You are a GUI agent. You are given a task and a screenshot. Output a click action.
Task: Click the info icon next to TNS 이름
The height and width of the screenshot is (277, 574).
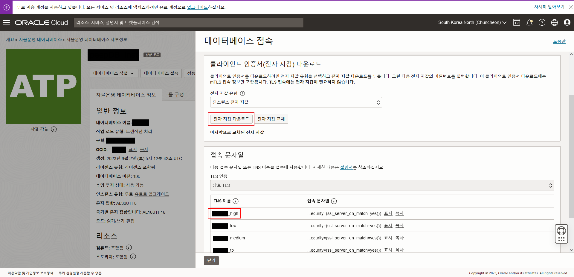pos(236,201)
